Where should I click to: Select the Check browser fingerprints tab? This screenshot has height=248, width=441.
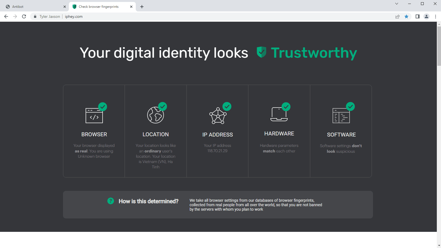point(102,7)
